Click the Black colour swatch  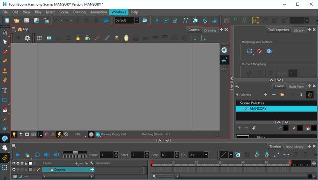tap(242, 137)
